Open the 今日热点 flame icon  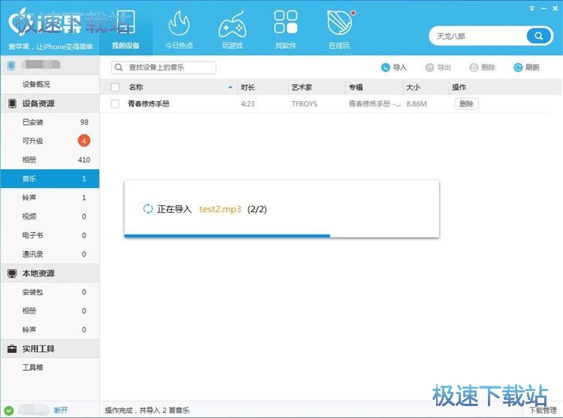pos(179,25)
